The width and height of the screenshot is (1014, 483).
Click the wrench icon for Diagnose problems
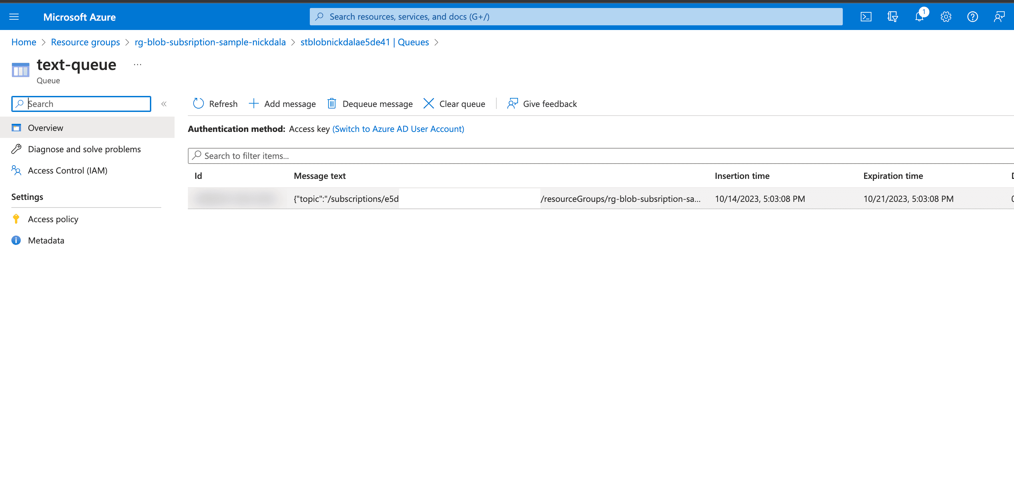16,149
